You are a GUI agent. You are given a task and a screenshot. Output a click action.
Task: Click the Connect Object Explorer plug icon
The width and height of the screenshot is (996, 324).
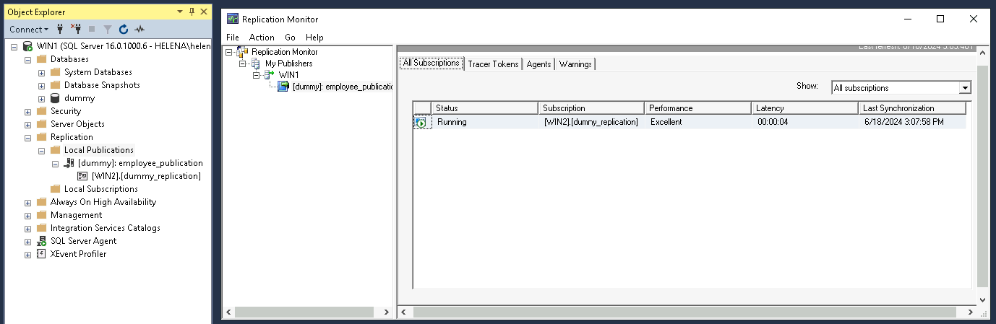point(61,30)
